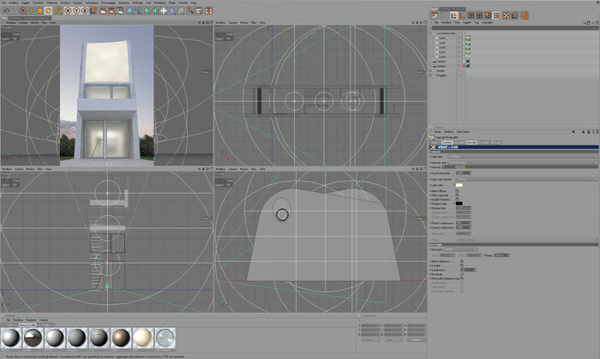The width and height of the screenshot is (600, 359).
Task: Collapse the Luci Interne Area group
Action: tap(430, 33)
